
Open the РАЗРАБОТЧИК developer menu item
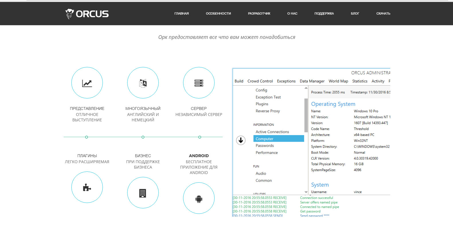[259, 13]
